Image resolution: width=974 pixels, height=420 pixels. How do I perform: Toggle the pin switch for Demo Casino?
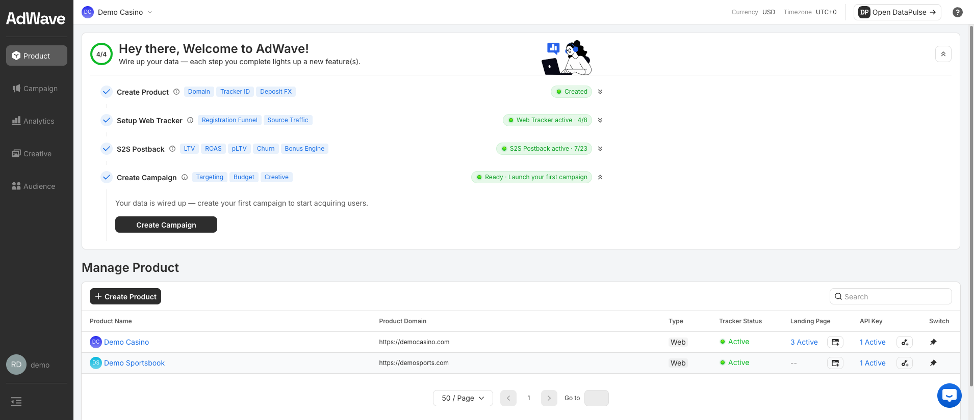pos(933,342)
